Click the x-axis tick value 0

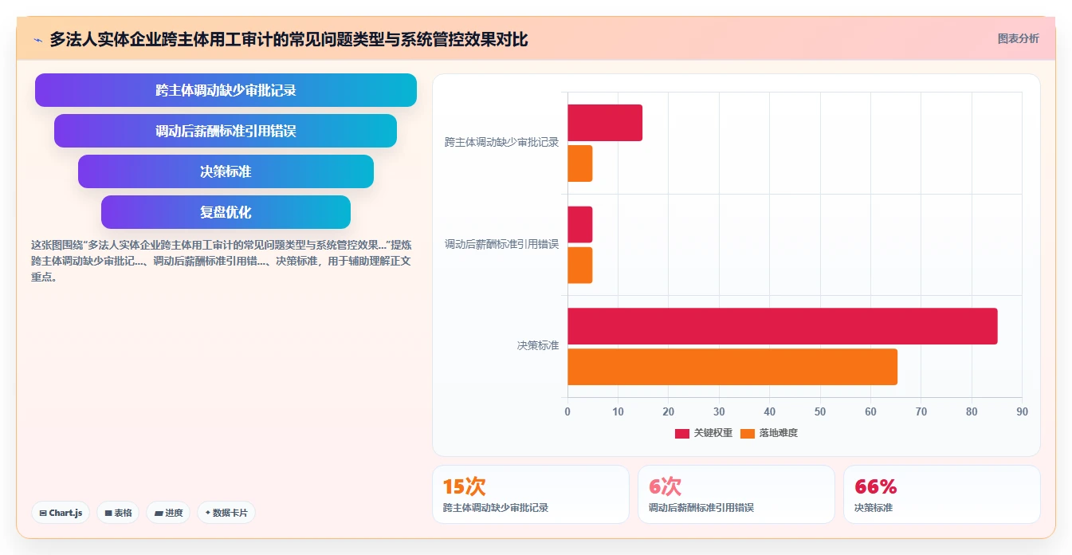point(567,412)
